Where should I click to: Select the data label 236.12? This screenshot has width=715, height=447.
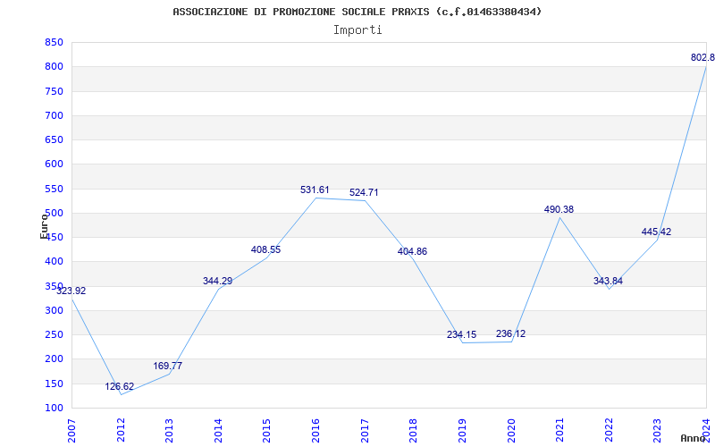coord(510,333)
